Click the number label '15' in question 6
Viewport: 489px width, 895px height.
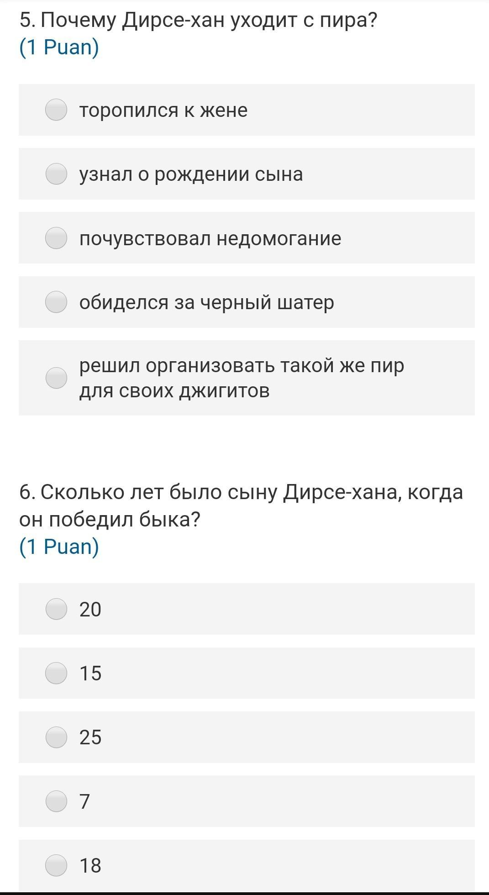point(90,673)
